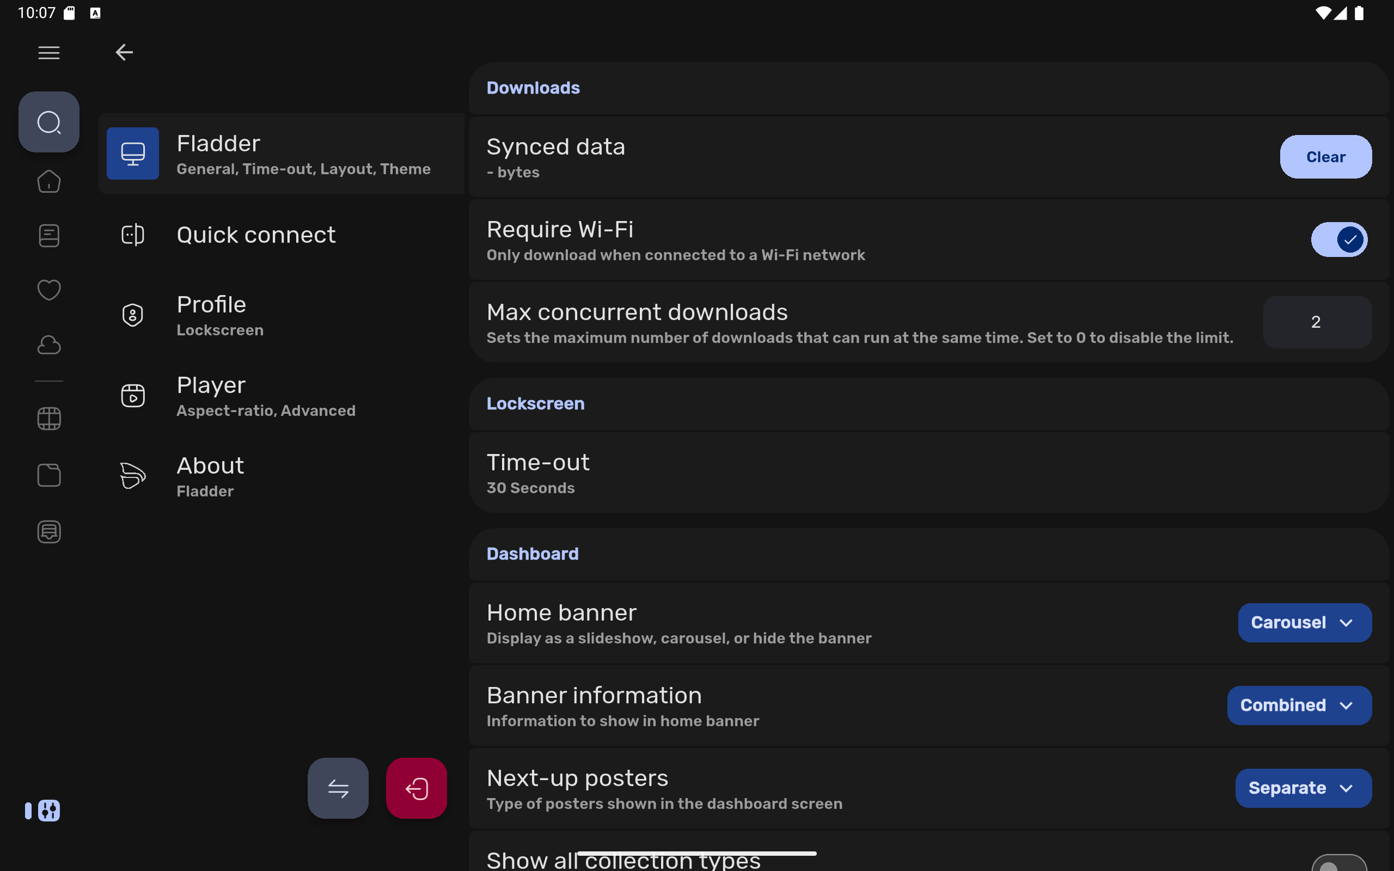The image size is (1394, 871).
Task: Go back using the arrow icon
Action: [124, 53]
